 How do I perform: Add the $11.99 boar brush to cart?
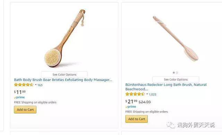tap(25, 110)
